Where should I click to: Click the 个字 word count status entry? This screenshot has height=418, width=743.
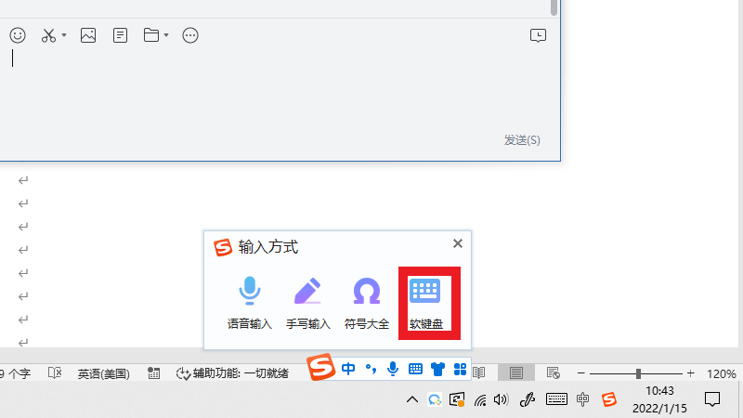[16, 373]
